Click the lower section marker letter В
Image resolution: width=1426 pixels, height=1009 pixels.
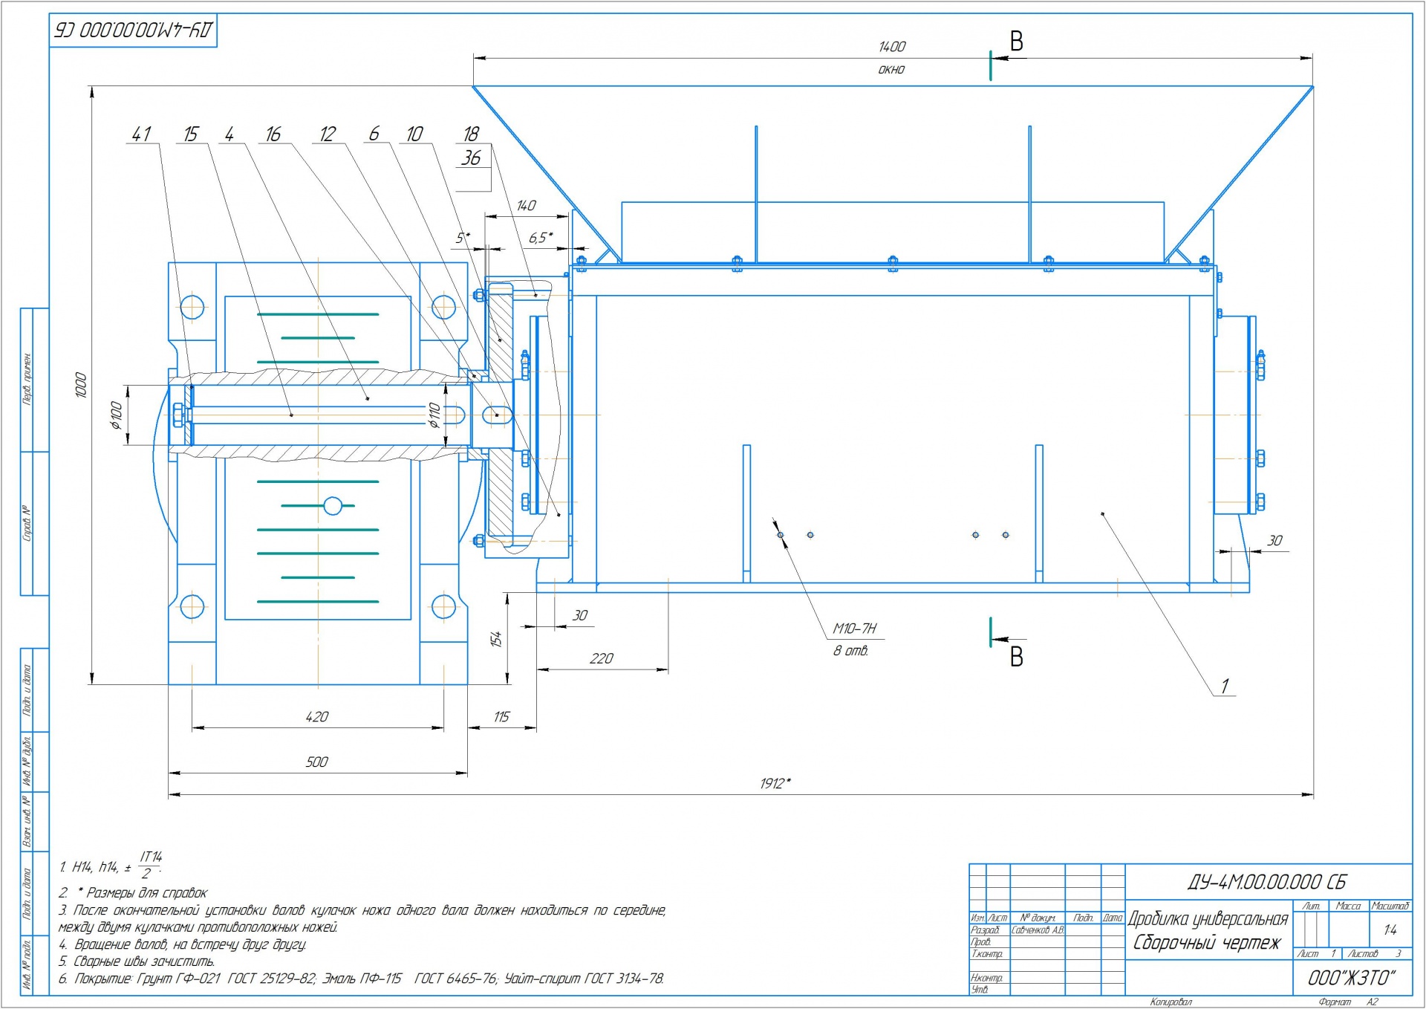coord(1017,657)
